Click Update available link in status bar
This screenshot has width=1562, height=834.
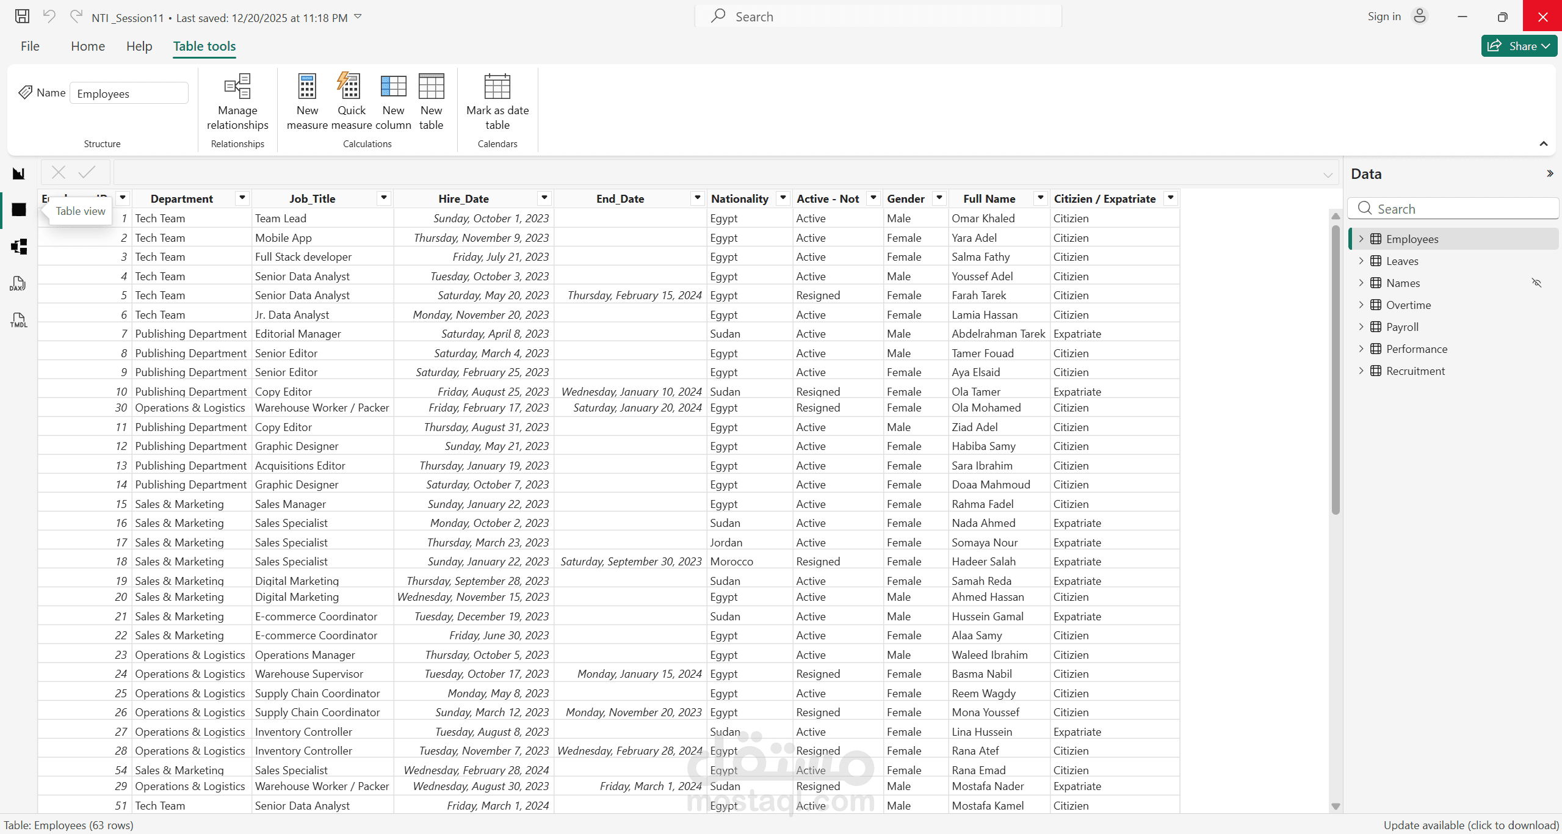pyautogui.click(x=1470, y=825)
